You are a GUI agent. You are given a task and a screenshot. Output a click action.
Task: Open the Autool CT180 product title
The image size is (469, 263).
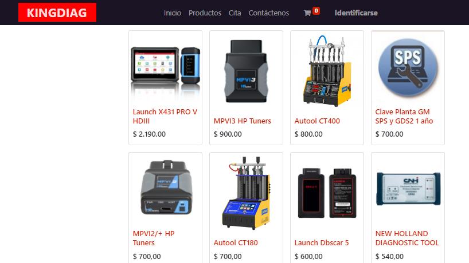tap(236, 243)
